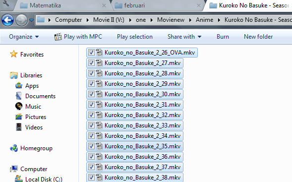Click file icon of Kuroko_no_Basuke_2_32.mkv

[99, 115]
